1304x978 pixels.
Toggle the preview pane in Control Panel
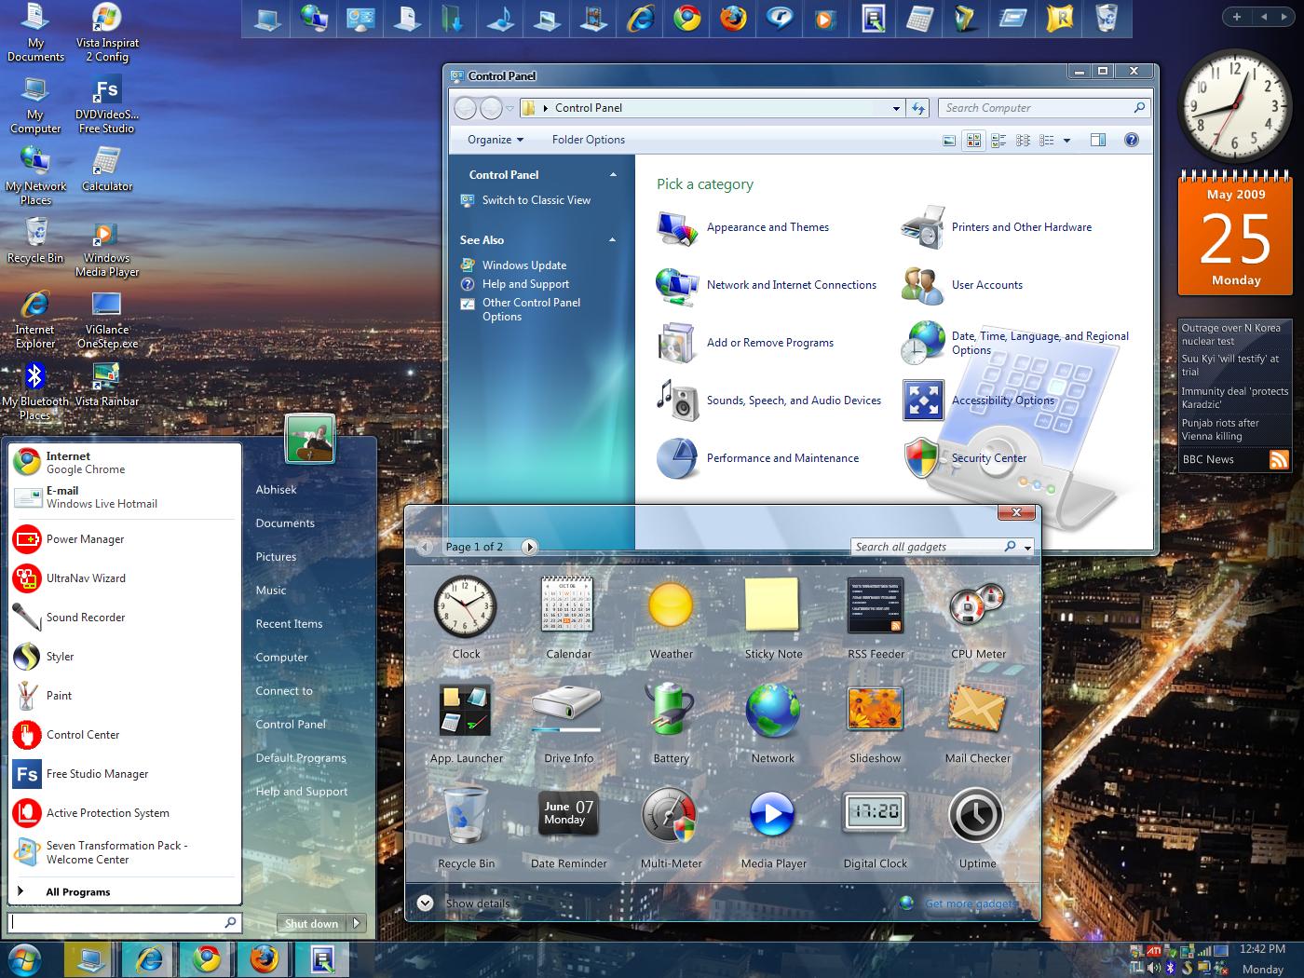1097,140
